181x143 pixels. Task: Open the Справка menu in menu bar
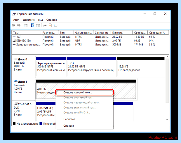click(x=51, y=20)
